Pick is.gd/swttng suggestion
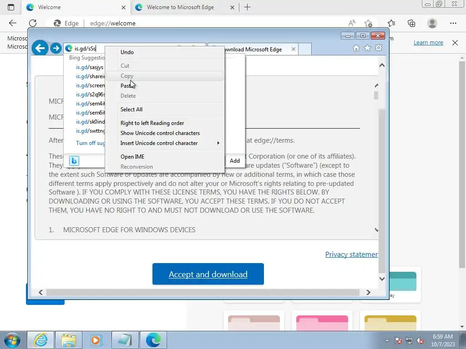This screenshot has height=349, width=466. (x=91, y=131)
